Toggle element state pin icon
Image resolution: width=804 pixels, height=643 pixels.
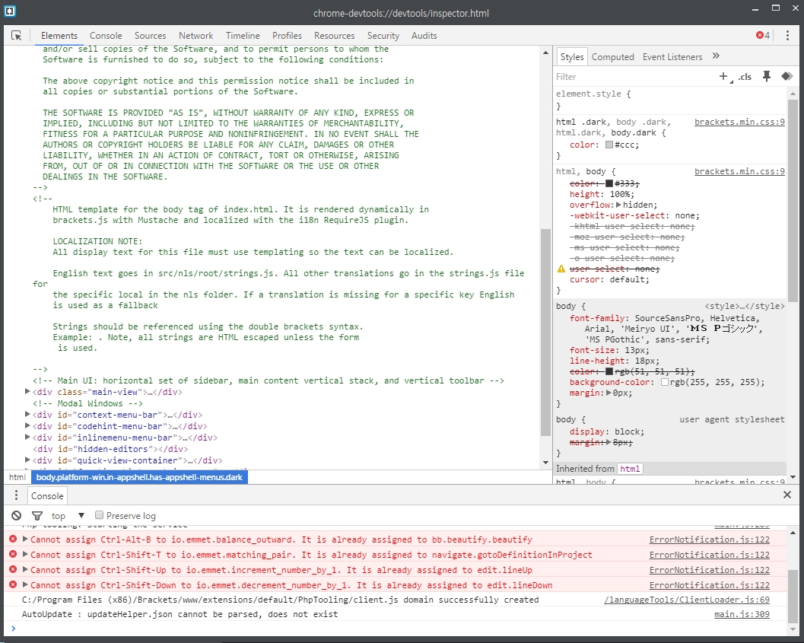(767, 76)
